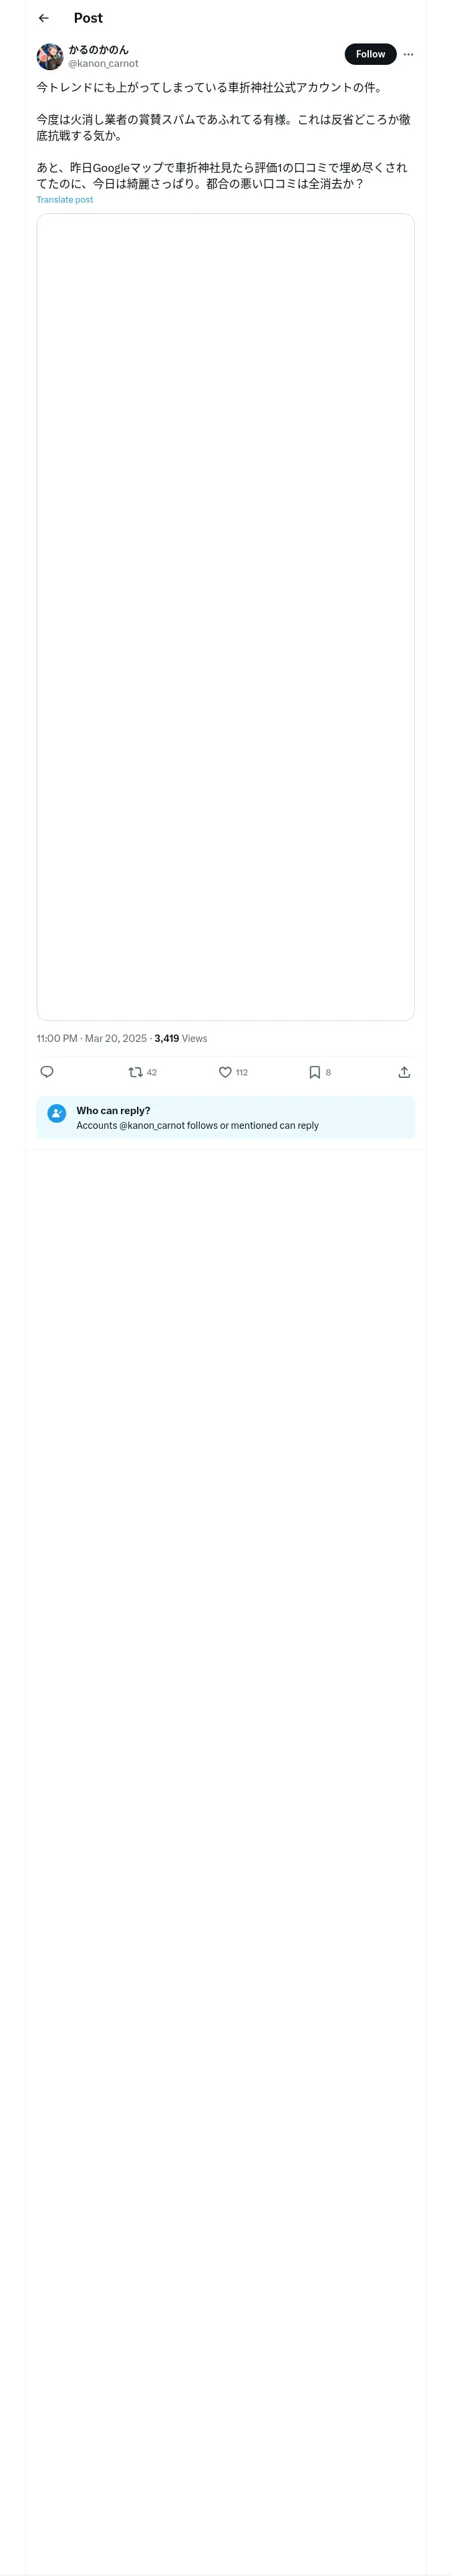Click the @kanon_carnot handle under the name

click(103, 64)
